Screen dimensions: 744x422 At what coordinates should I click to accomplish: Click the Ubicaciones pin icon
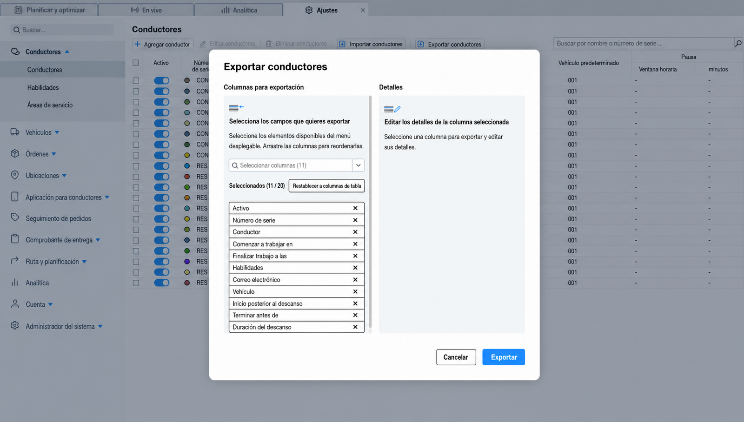point(15,175)
